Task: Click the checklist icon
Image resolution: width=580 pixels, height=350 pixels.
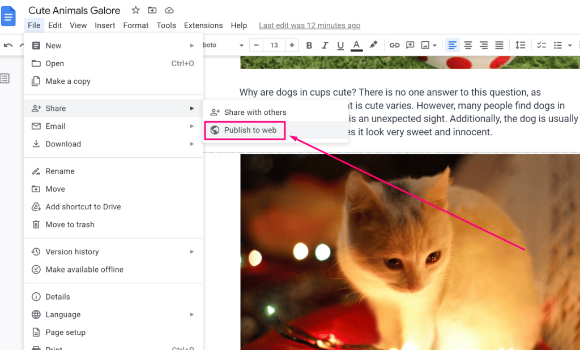Action: pos(541,45)
